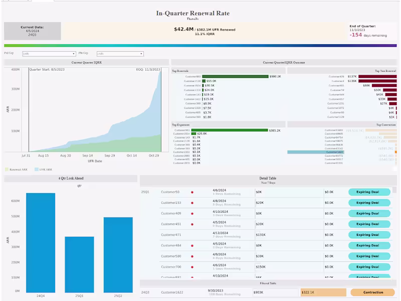
Task: Click the Contraction button for Customer1622
Action: [x=372, y=291]
